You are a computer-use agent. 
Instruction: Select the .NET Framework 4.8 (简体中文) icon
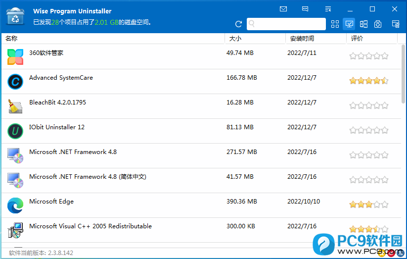coord(15,180)
